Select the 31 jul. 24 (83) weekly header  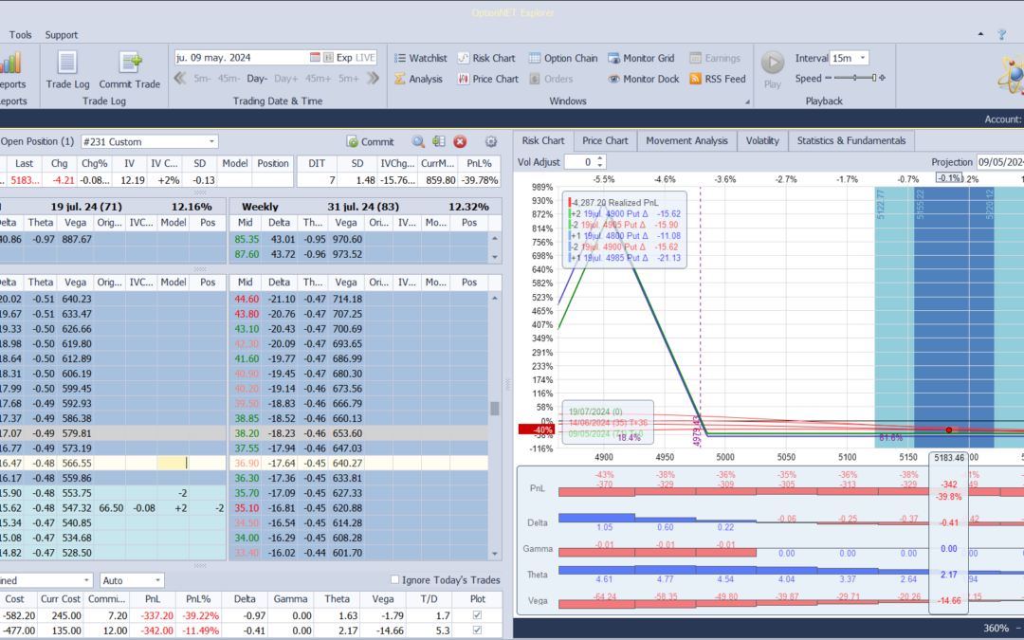click(365, 207)
